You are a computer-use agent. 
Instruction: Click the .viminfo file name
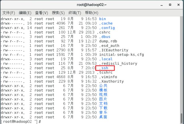click(x=108, y=77)
